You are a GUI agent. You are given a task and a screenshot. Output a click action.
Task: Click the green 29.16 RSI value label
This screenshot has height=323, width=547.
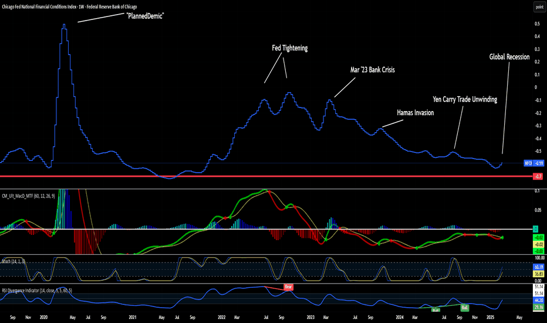pos(539,307)
